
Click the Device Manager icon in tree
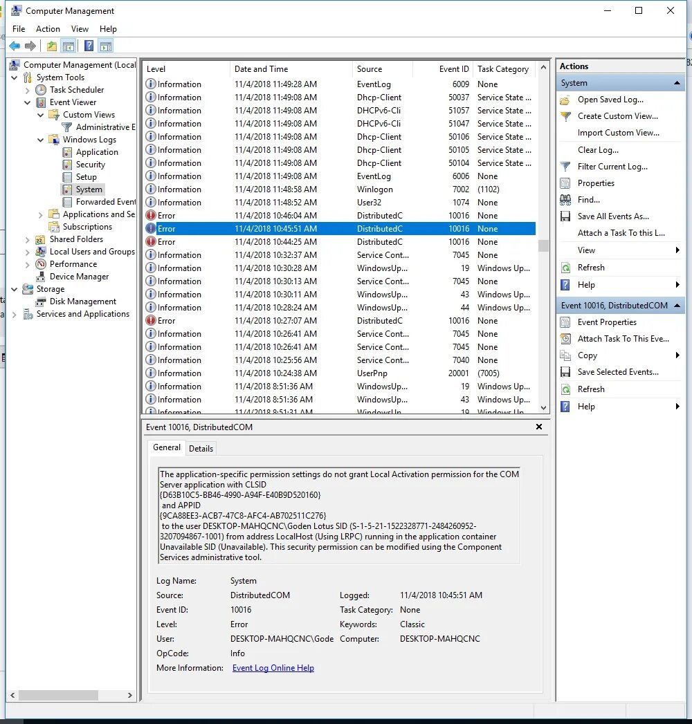coord(41,276)
